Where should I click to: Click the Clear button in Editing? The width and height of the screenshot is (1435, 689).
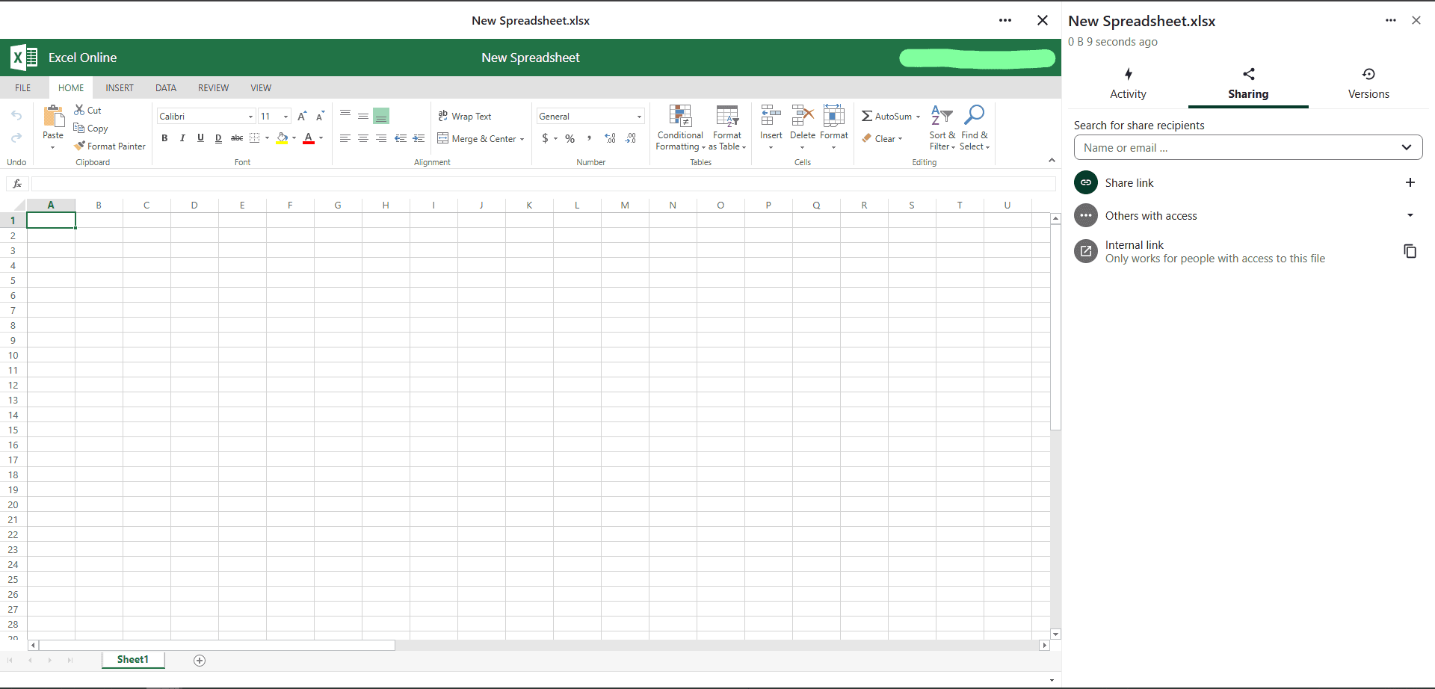(x=882, y=139)
